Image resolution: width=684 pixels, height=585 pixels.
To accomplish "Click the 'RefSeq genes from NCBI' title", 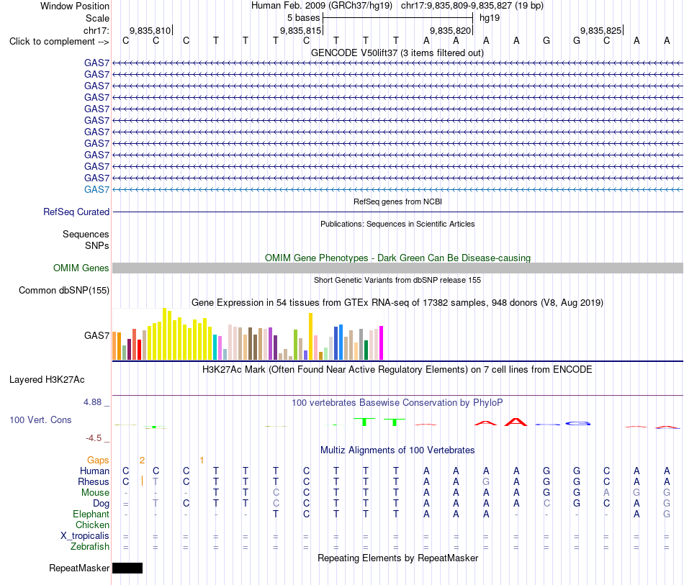I will point(397,201).
